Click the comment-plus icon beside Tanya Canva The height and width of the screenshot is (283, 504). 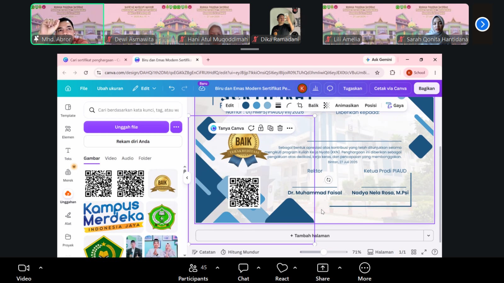pyautogui.click(x=251, y=128)
